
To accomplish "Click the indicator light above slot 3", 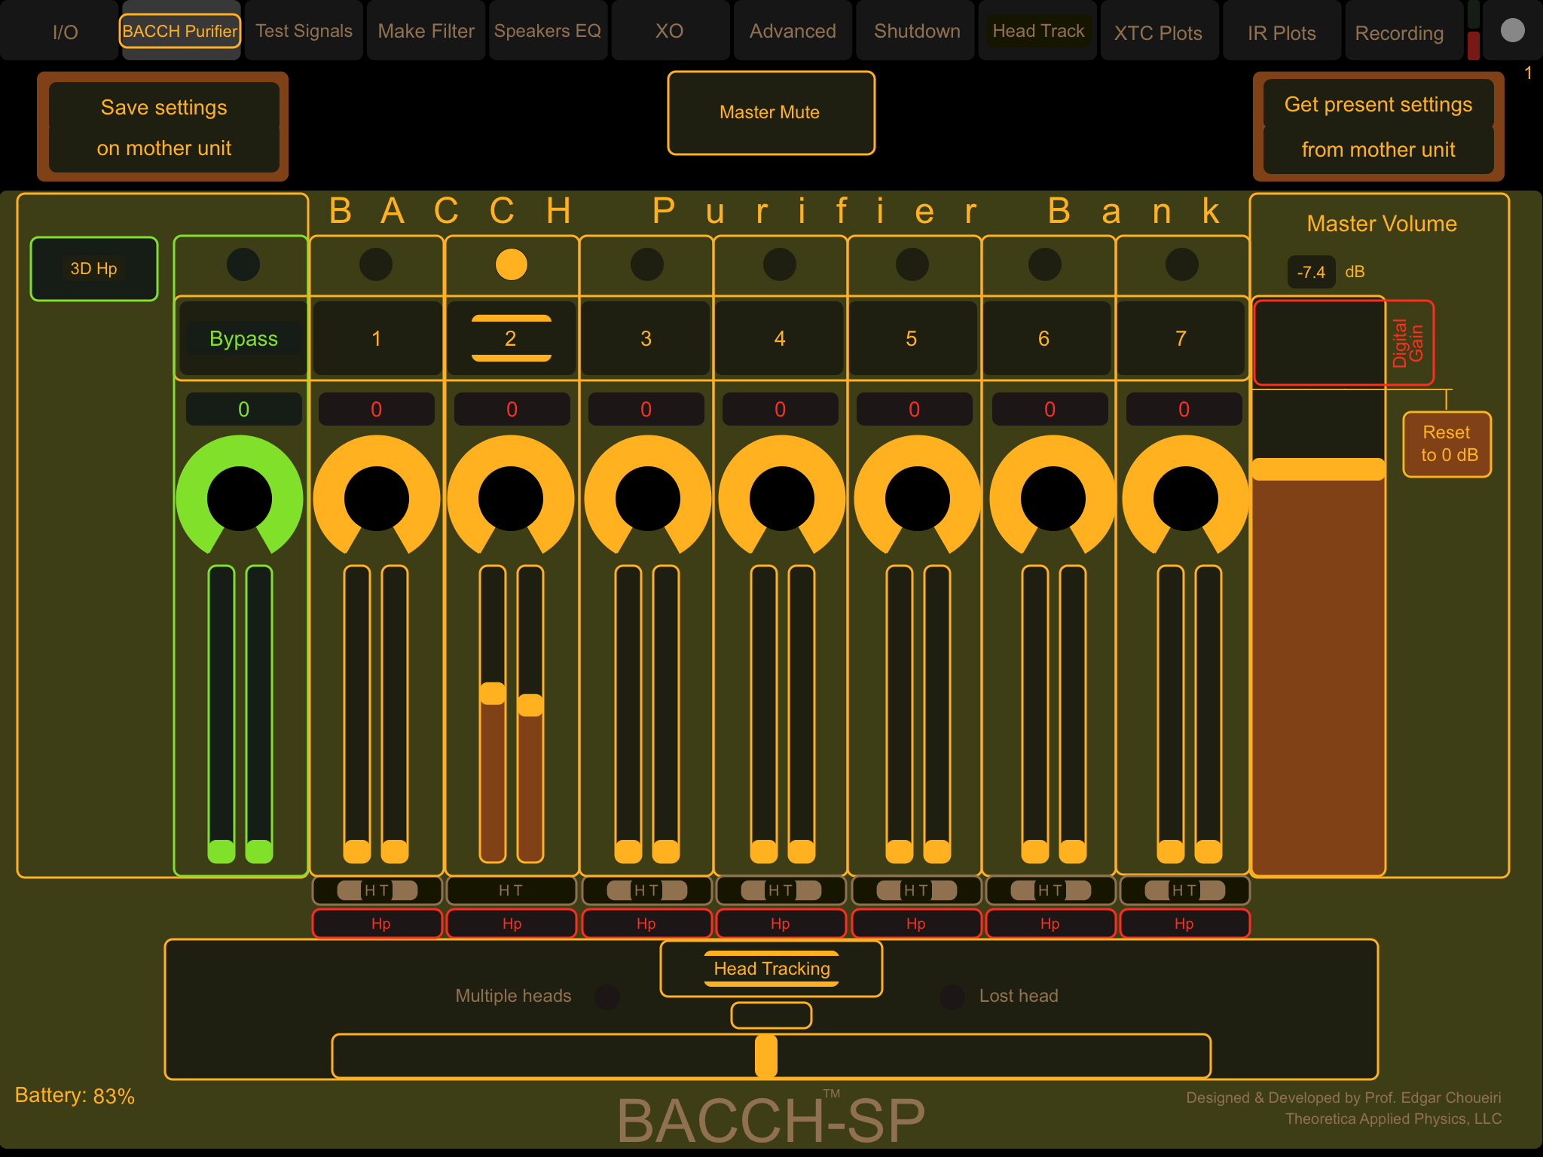I will [x=647, y=264].
